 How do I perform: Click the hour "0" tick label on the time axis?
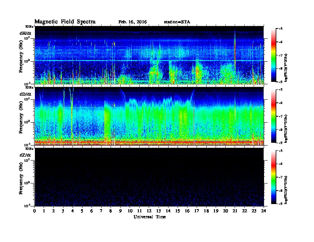pyautogui.click(x=34, y=211)
